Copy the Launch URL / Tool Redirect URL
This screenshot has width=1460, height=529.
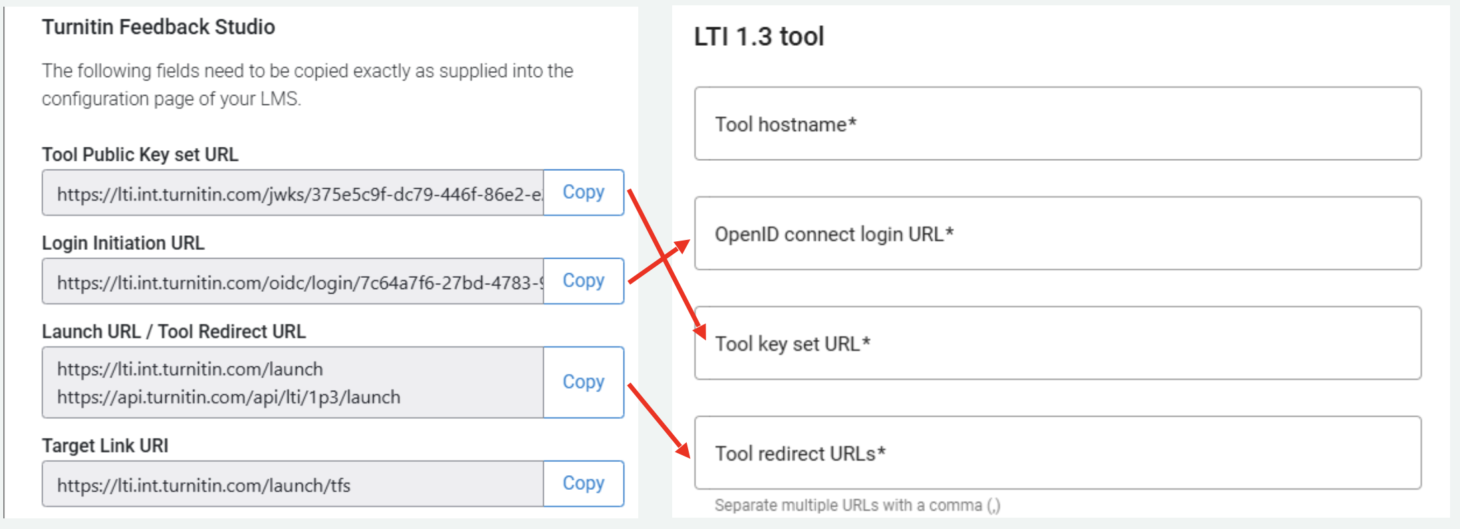(x=584, y=382)
